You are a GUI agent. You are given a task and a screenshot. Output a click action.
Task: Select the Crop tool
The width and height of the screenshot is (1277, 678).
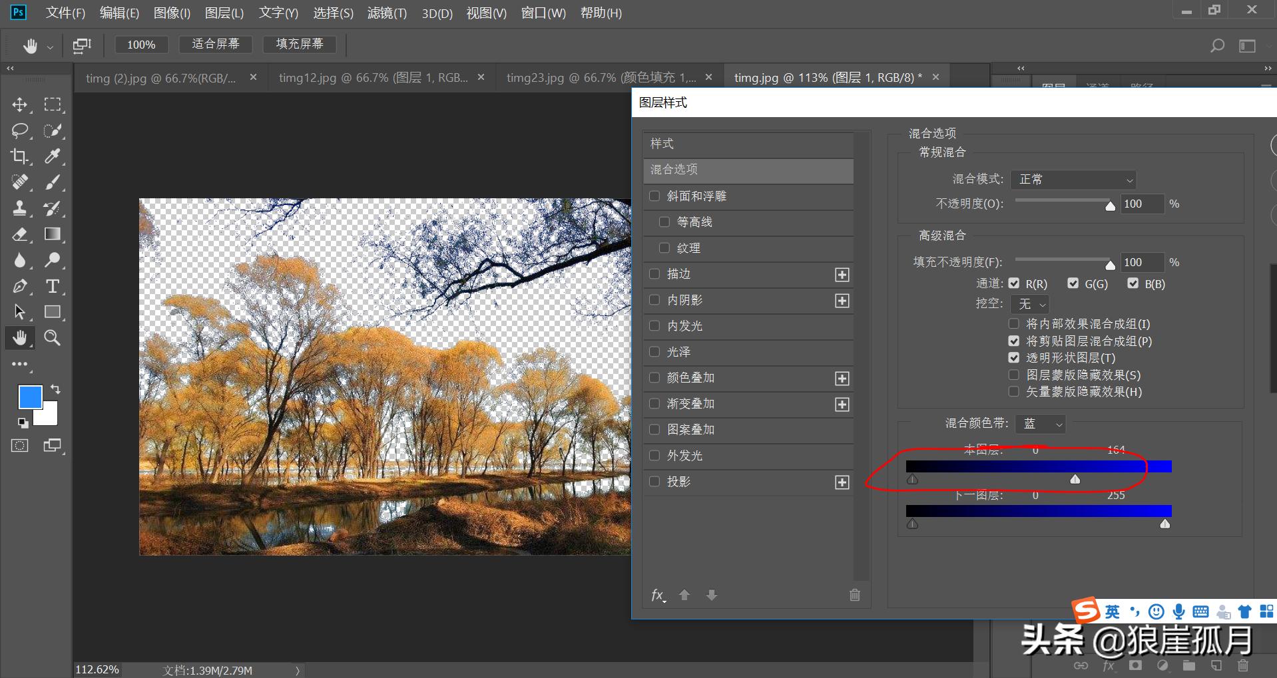(20, 156)
